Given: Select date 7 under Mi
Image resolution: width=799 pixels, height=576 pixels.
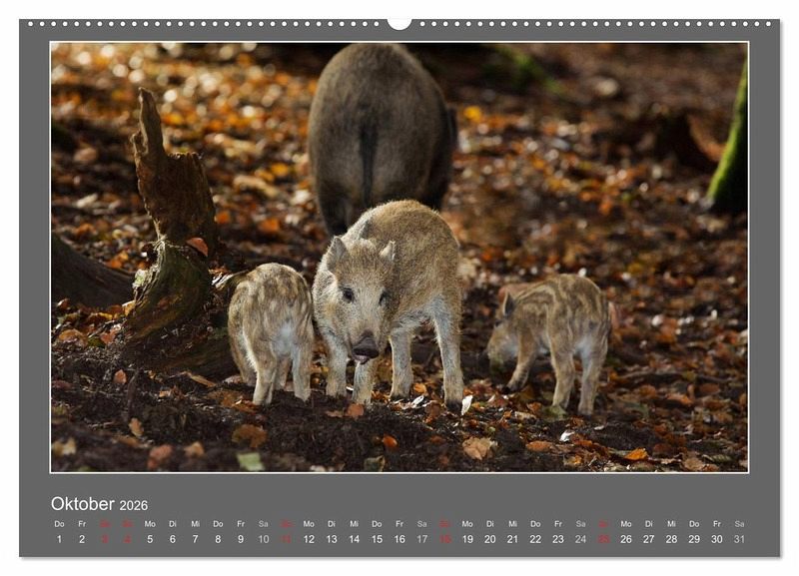Looking at the screenshot, I should click(195, 539).
